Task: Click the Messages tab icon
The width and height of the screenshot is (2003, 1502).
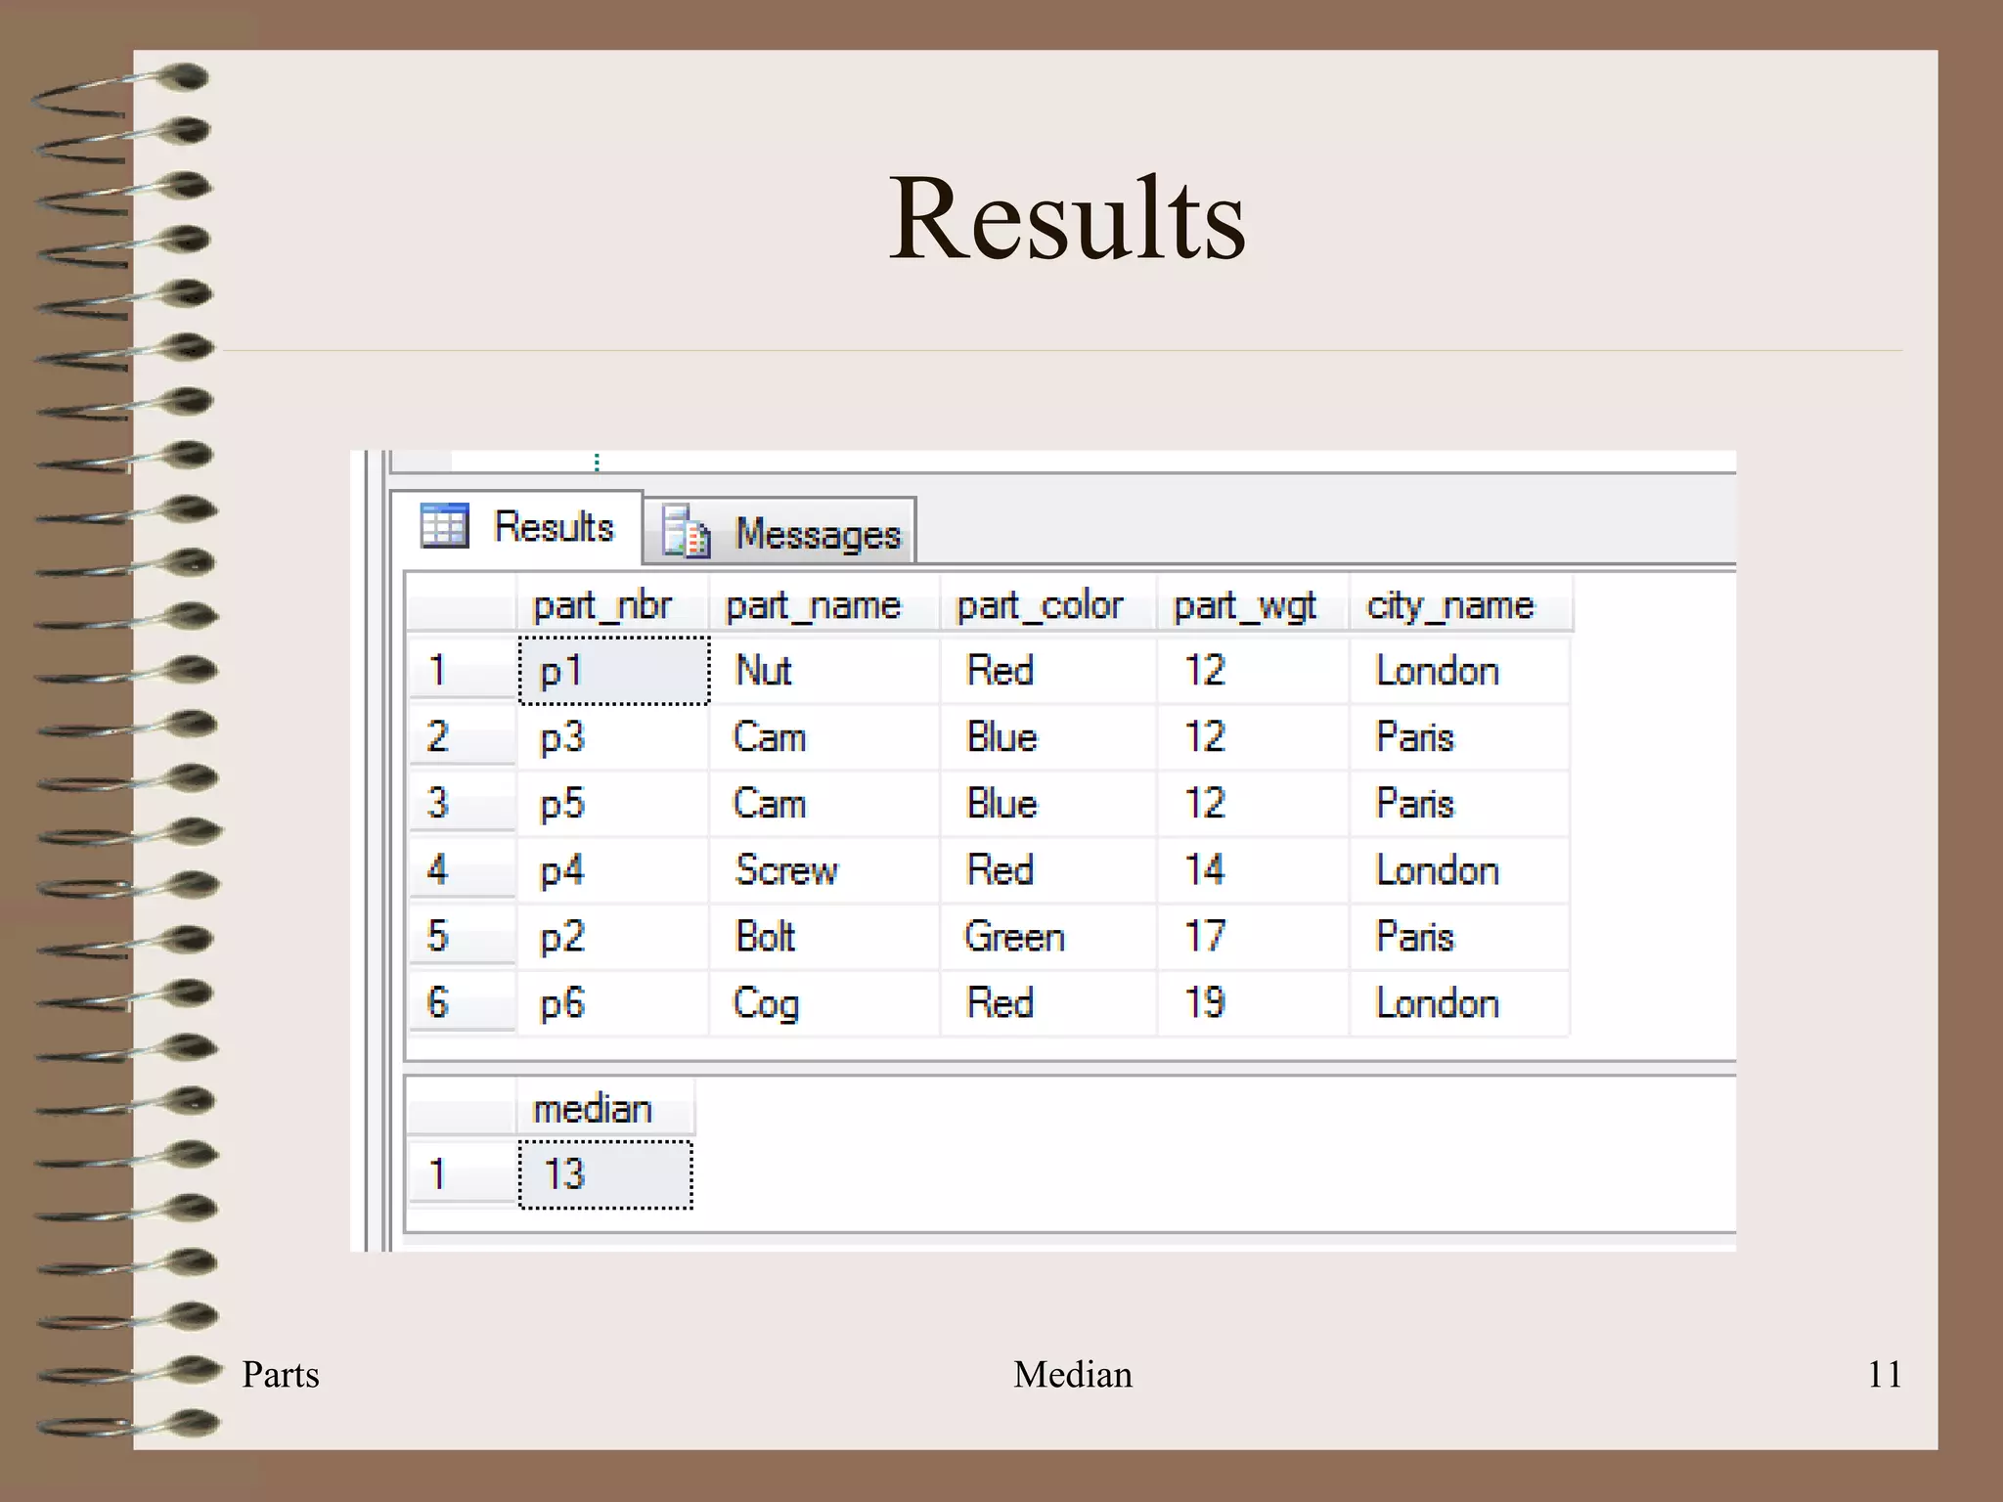Action: 686,532
